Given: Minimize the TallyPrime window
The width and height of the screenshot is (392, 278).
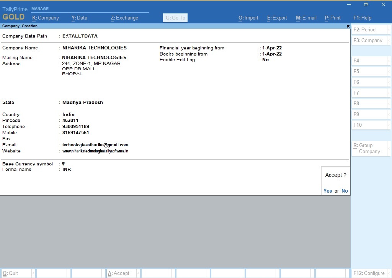Looking at the screenshot, I should tap(349, 5).
